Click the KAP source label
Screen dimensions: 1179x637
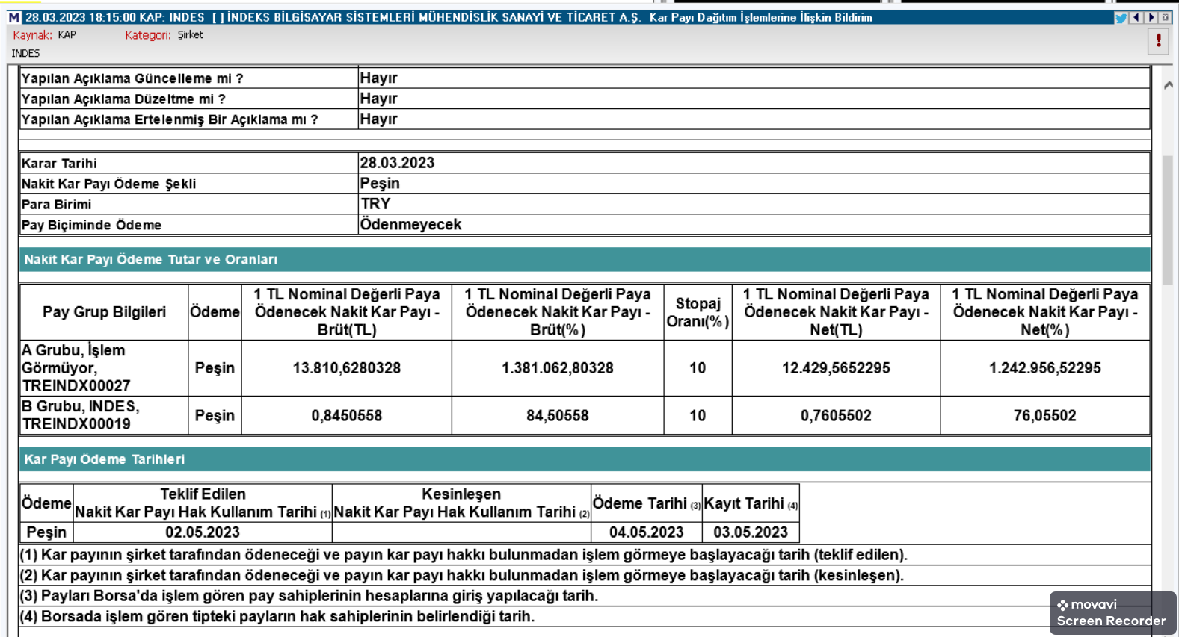(x=67, y=35)
